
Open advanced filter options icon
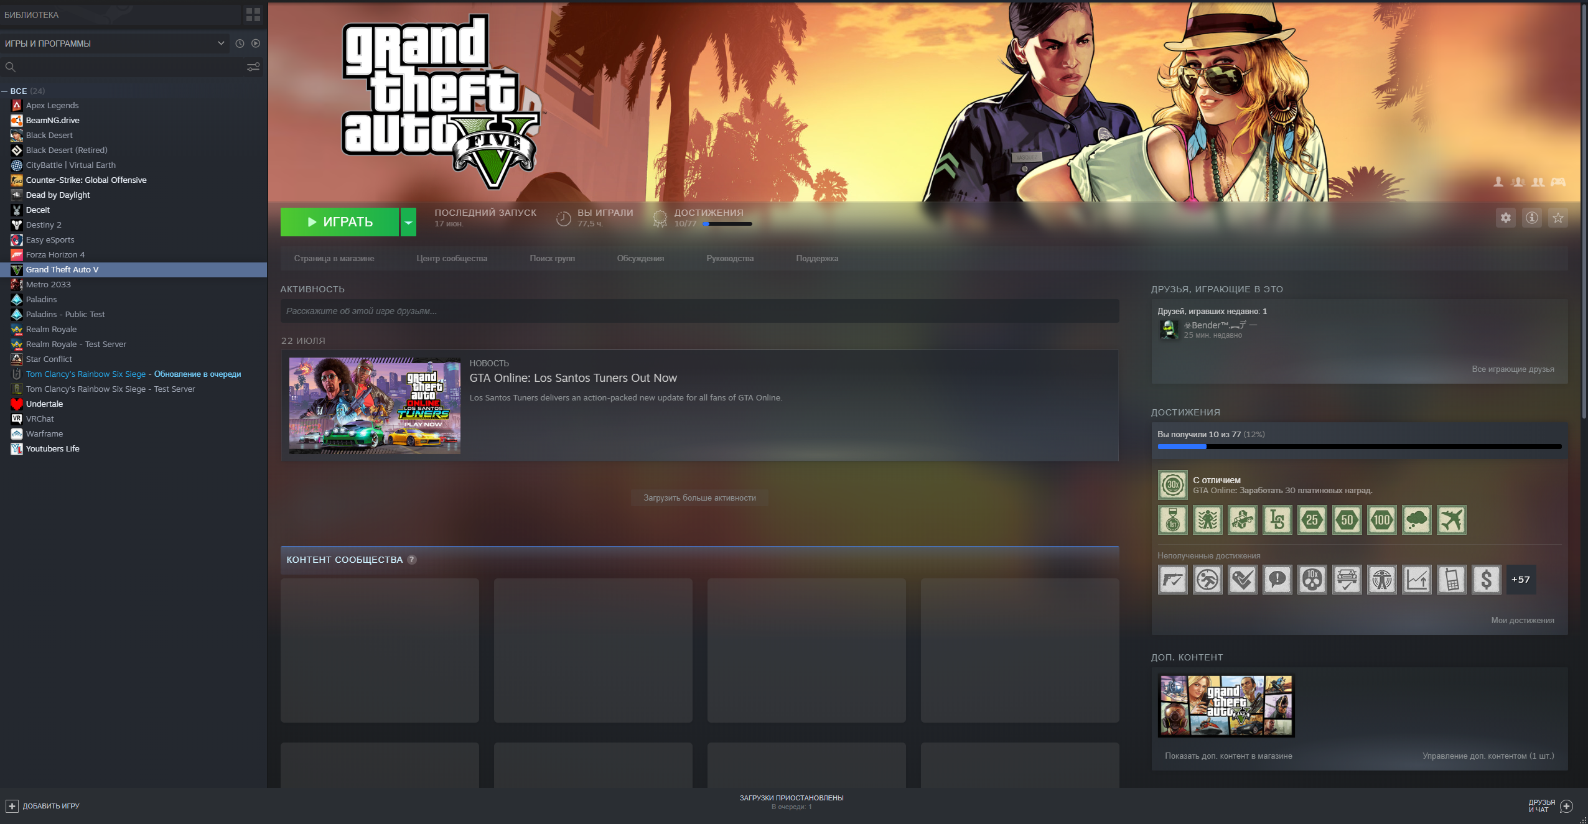point(253,67)
